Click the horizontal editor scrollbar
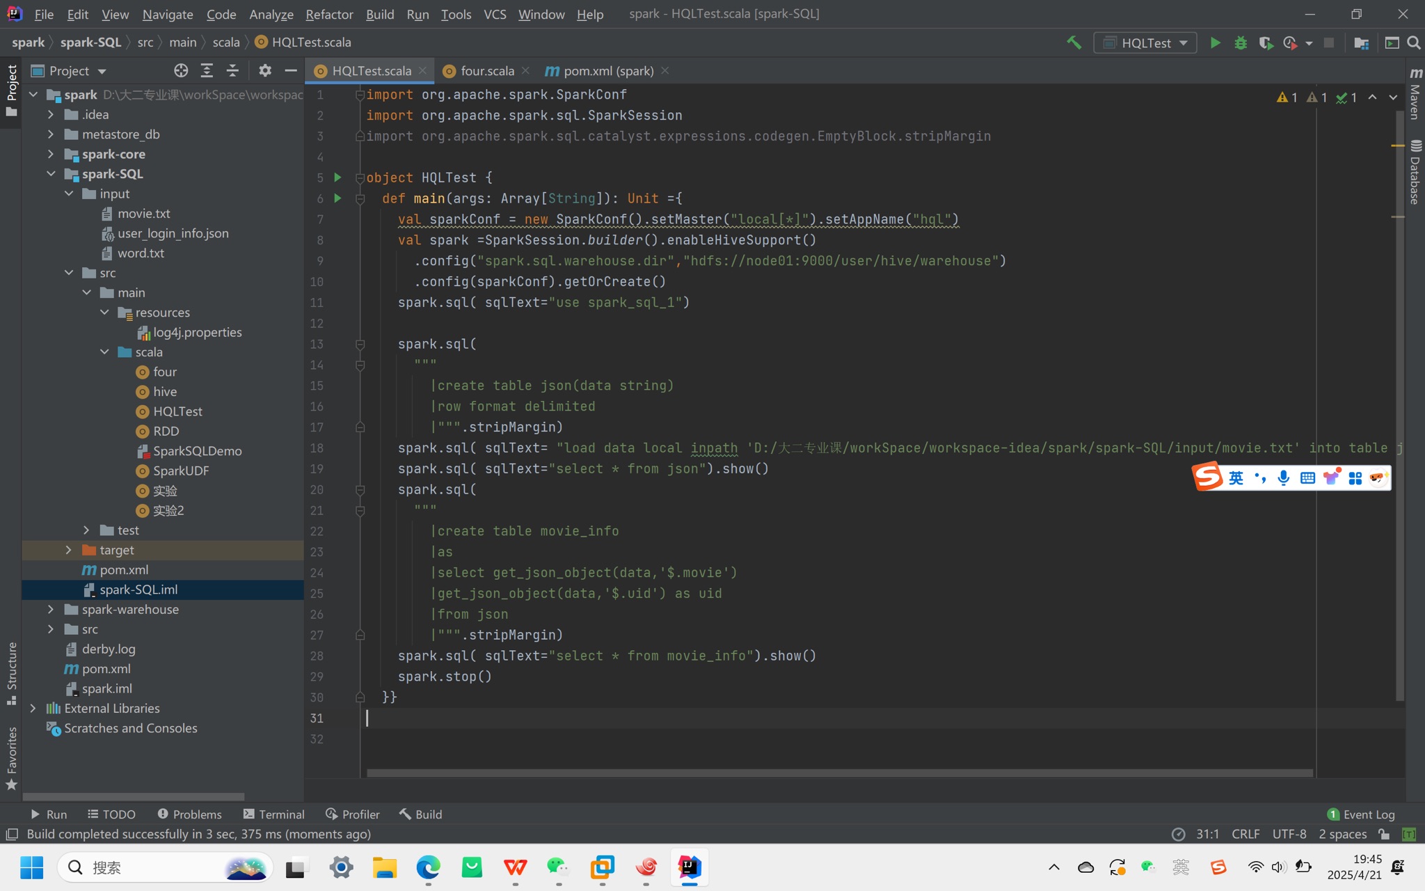This screenshot has height=891, width=1425. [838, 773]
